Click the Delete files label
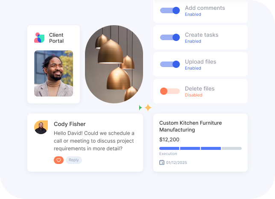The image size is (275, 199). coord(199,89)
